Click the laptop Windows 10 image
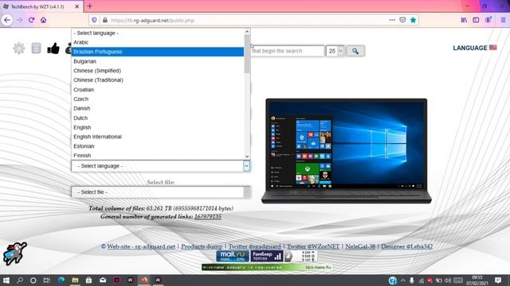This screenshot has width=510, height=286. click(x=347, y=151)
